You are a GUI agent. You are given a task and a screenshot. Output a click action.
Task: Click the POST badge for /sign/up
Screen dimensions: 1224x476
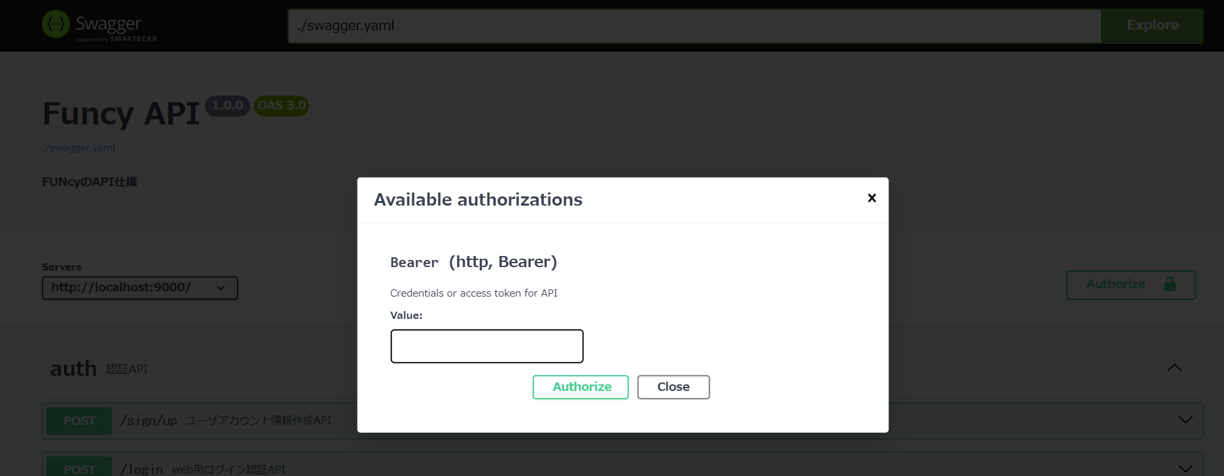click(x=79, y=421)
